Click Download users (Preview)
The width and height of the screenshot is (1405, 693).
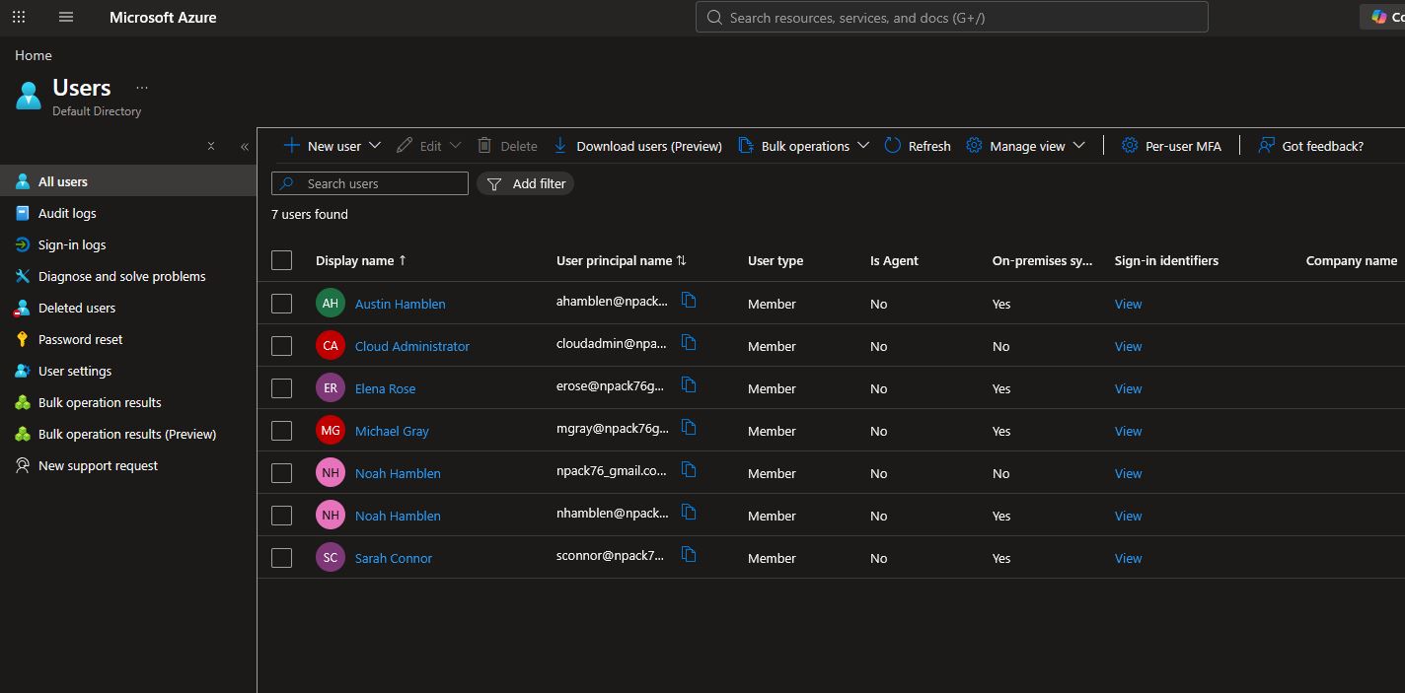click(x=637, y=146)
